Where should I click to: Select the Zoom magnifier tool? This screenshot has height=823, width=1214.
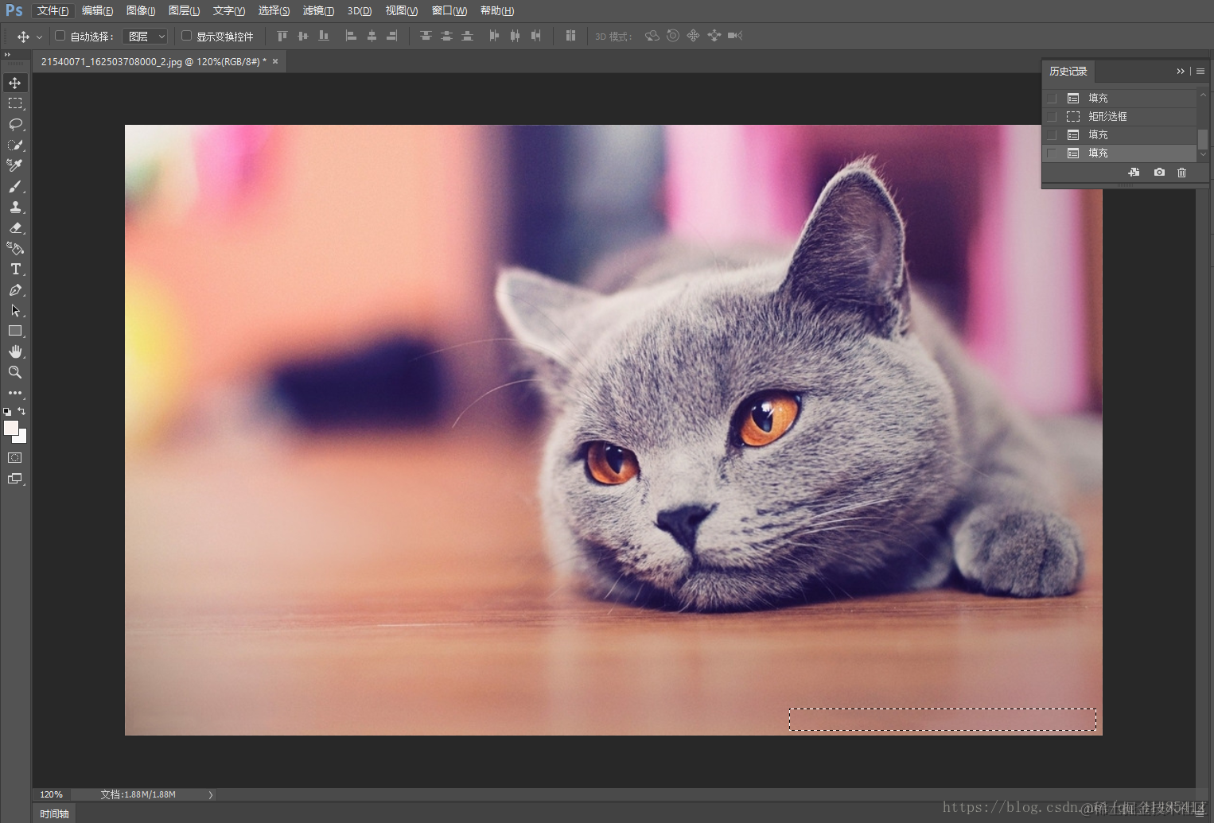pyautogui.click(x=15, y=372)
